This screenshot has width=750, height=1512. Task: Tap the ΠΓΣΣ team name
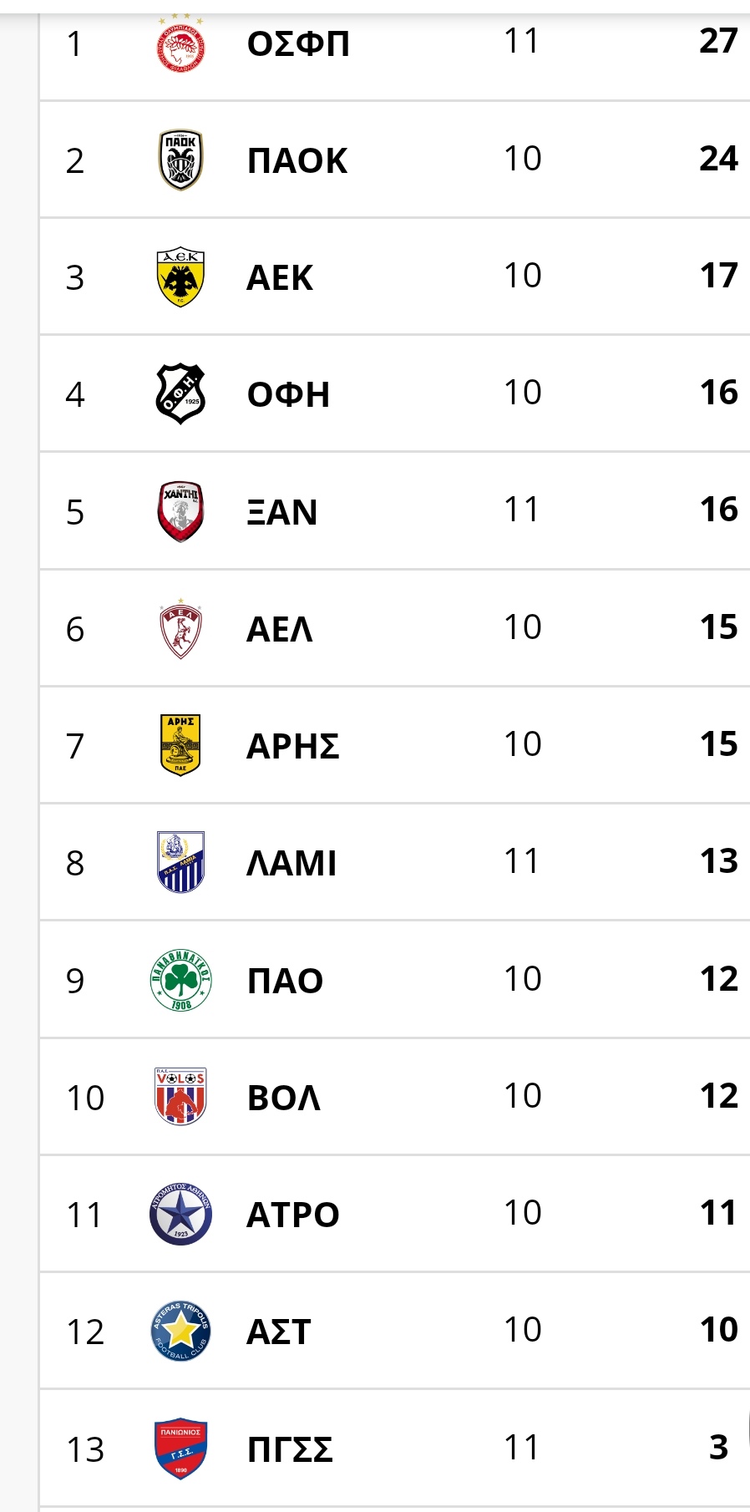290,1449
